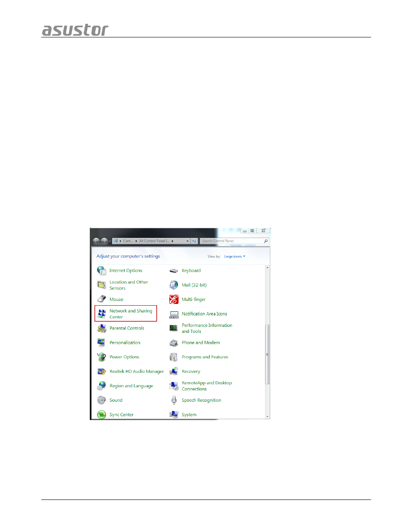Expand chevron after the Cont... breadcrumb
Image resolution: width=406 pixels, height=525 pixels.
pos(136,241)
